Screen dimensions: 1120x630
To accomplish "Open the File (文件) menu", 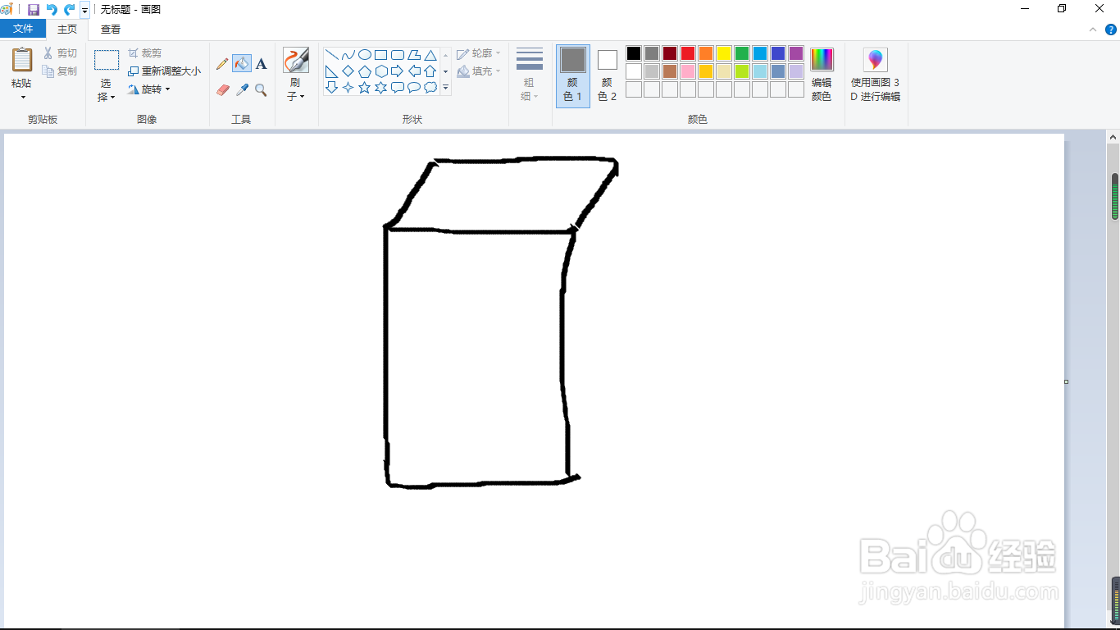I will 23,29.
